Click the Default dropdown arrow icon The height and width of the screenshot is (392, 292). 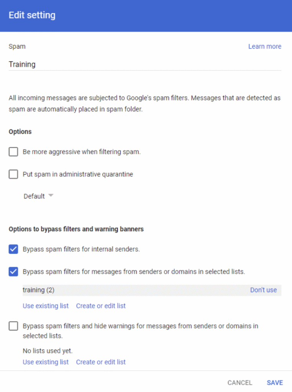pyautogui.click(x=51, y=196)
